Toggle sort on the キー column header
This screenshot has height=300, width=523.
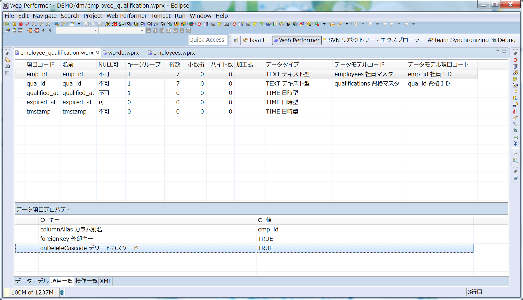(x=53, y=220)
